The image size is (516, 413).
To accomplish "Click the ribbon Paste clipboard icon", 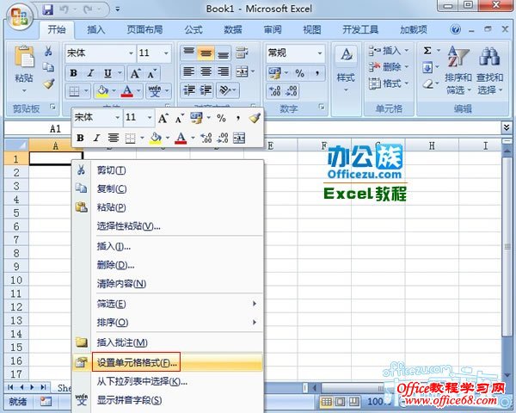I will click(24, 58).
